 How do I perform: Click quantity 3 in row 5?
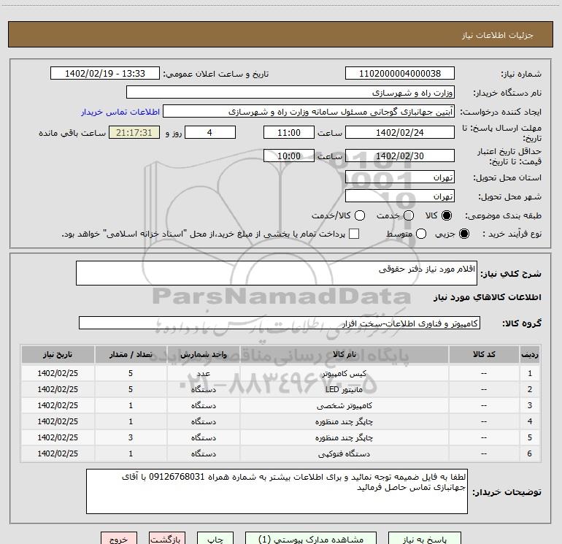click(131, 438)
